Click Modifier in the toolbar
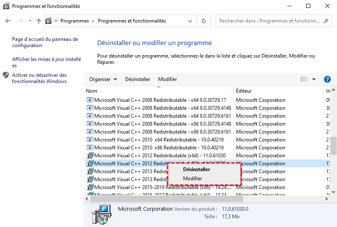 (x=167, y=79)
